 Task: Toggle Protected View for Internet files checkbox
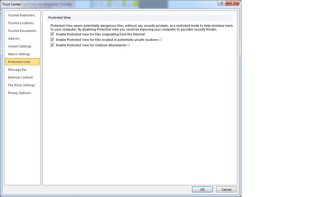[52, 34]
